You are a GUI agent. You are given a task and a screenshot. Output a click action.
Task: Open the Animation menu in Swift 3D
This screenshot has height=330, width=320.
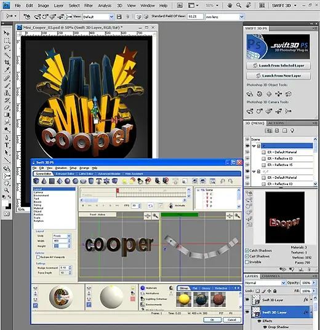(61, 168)
